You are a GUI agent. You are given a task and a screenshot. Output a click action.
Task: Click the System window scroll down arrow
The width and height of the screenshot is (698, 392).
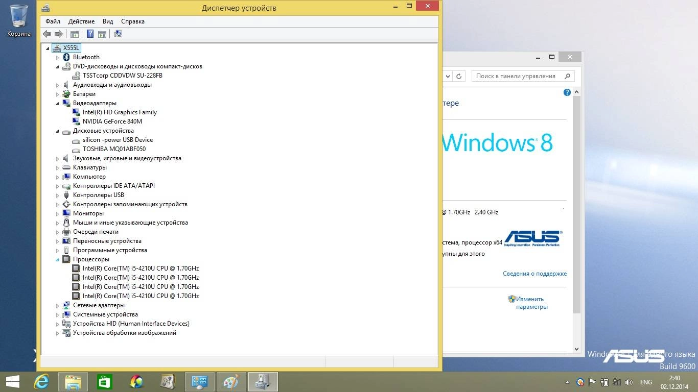(576, 349)
